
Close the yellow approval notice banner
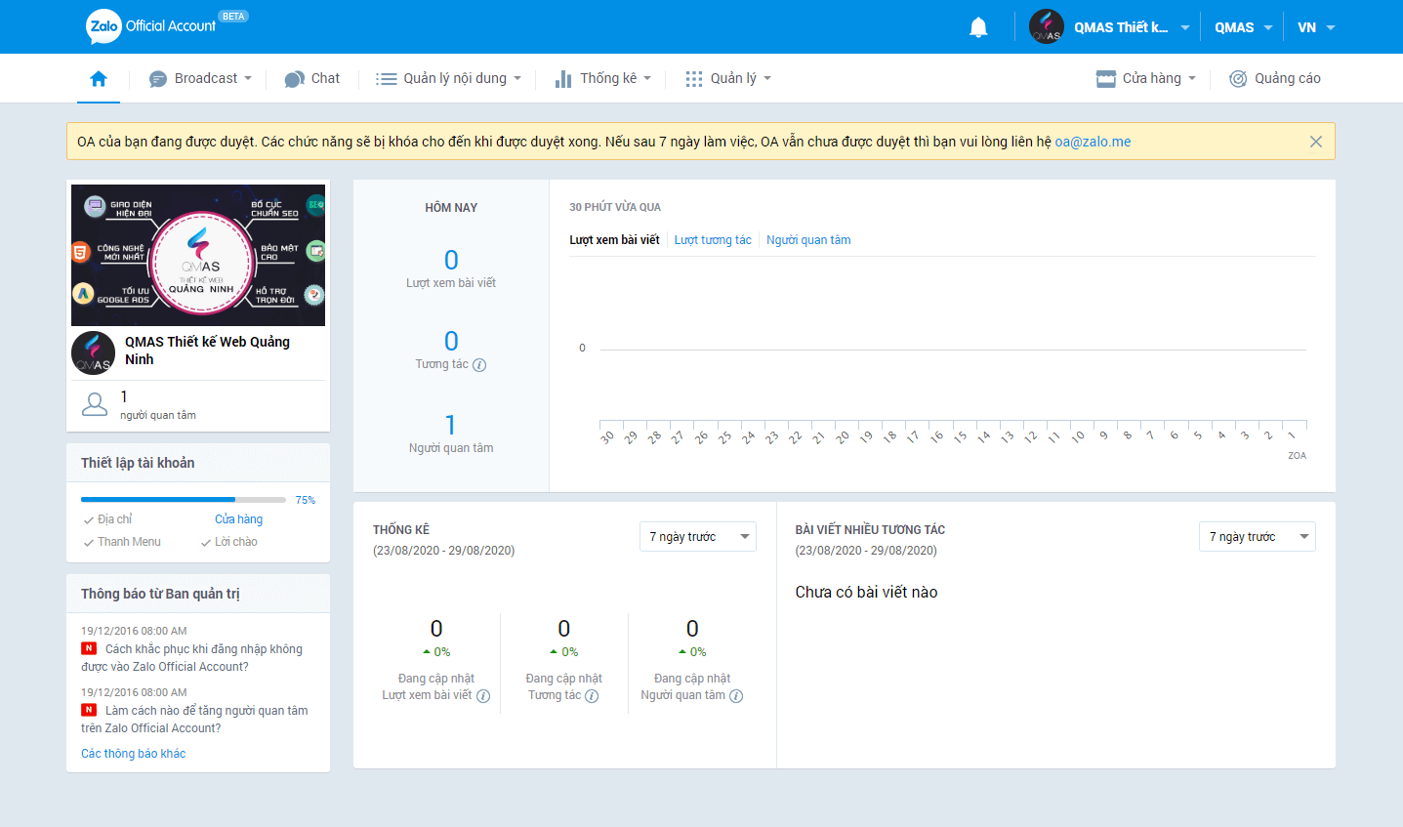[x=1316, y=142]
